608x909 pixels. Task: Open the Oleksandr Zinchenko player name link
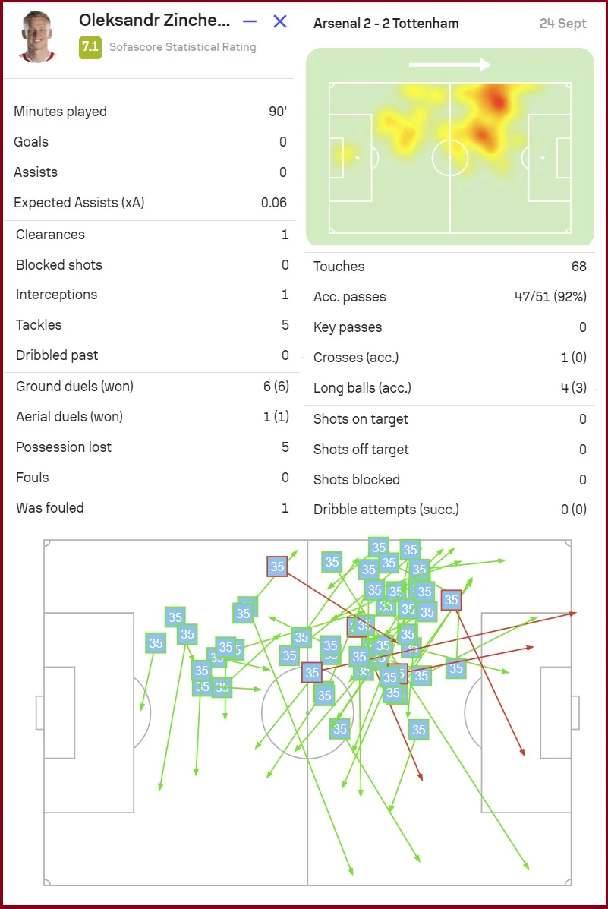tap(154, 21)
